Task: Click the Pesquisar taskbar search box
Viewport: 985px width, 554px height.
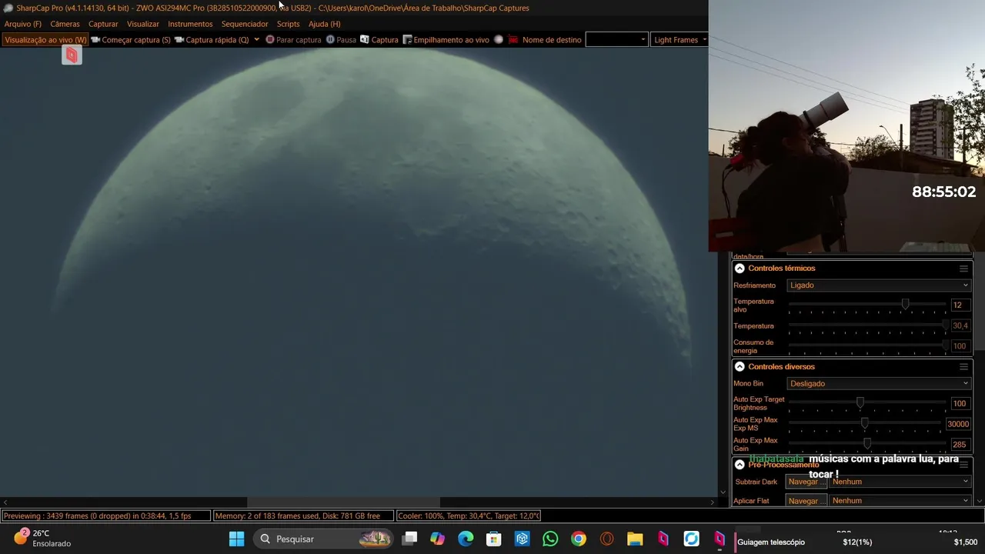Action: click(x=324, y=539)
